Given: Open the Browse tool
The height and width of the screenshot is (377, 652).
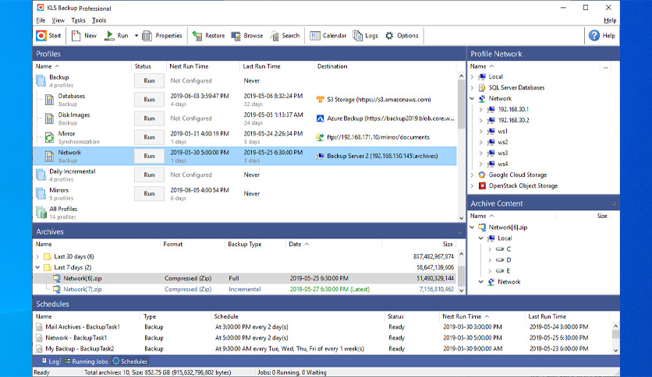Looking at the screenshot, I should click(247, 35).
